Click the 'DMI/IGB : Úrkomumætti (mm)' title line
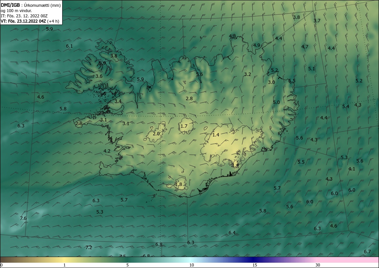This screenshot has height=268, width=379. [31, 5]
